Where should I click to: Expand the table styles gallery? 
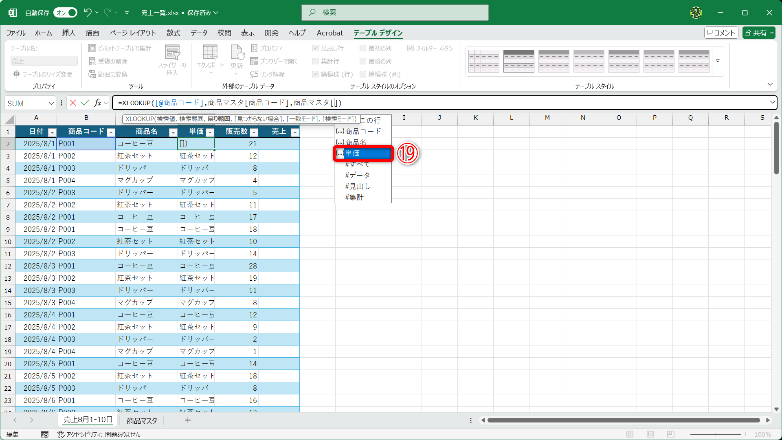click(x=718, y=61)
